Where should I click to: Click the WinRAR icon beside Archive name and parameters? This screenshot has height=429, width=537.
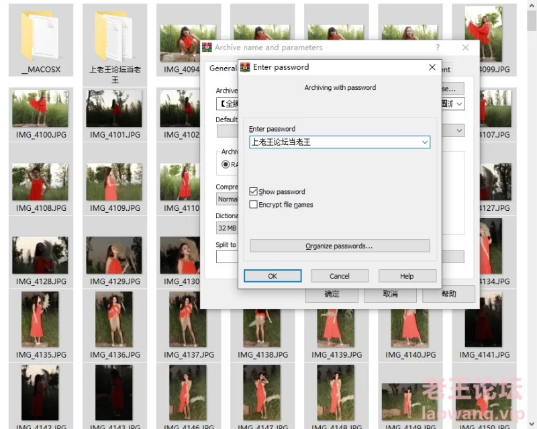[x=207, y=47]
